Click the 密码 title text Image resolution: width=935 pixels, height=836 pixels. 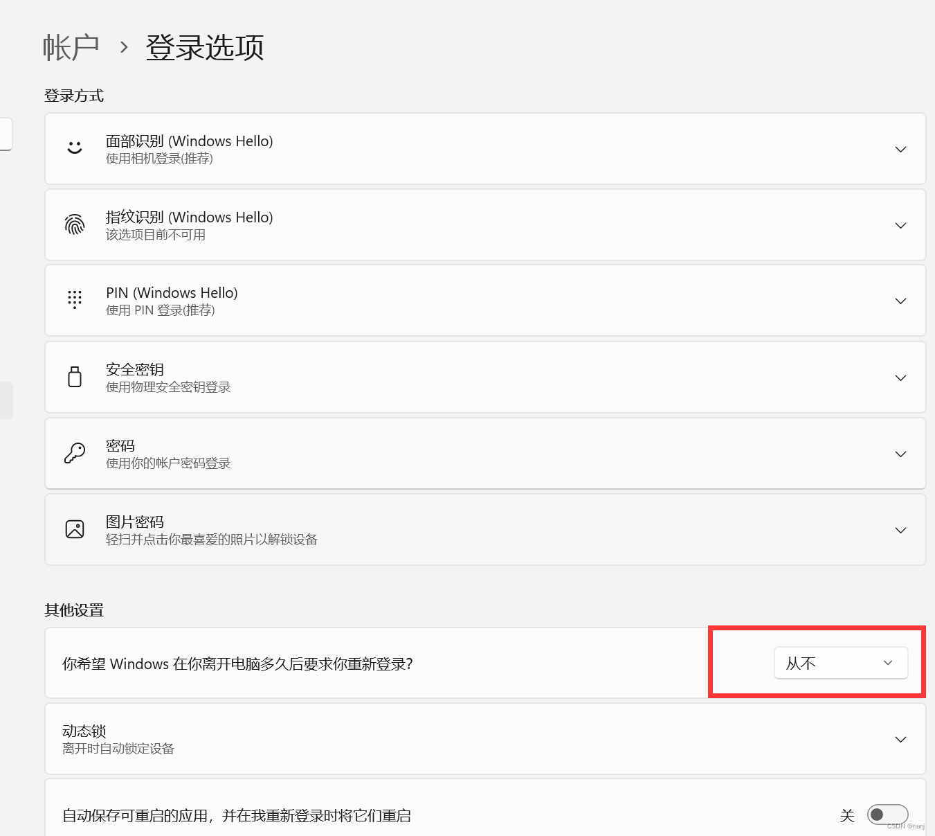(x=120, y=445)
